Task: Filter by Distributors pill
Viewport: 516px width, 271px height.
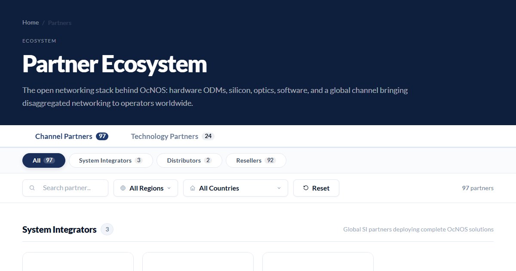Action: tap(189, 160)
